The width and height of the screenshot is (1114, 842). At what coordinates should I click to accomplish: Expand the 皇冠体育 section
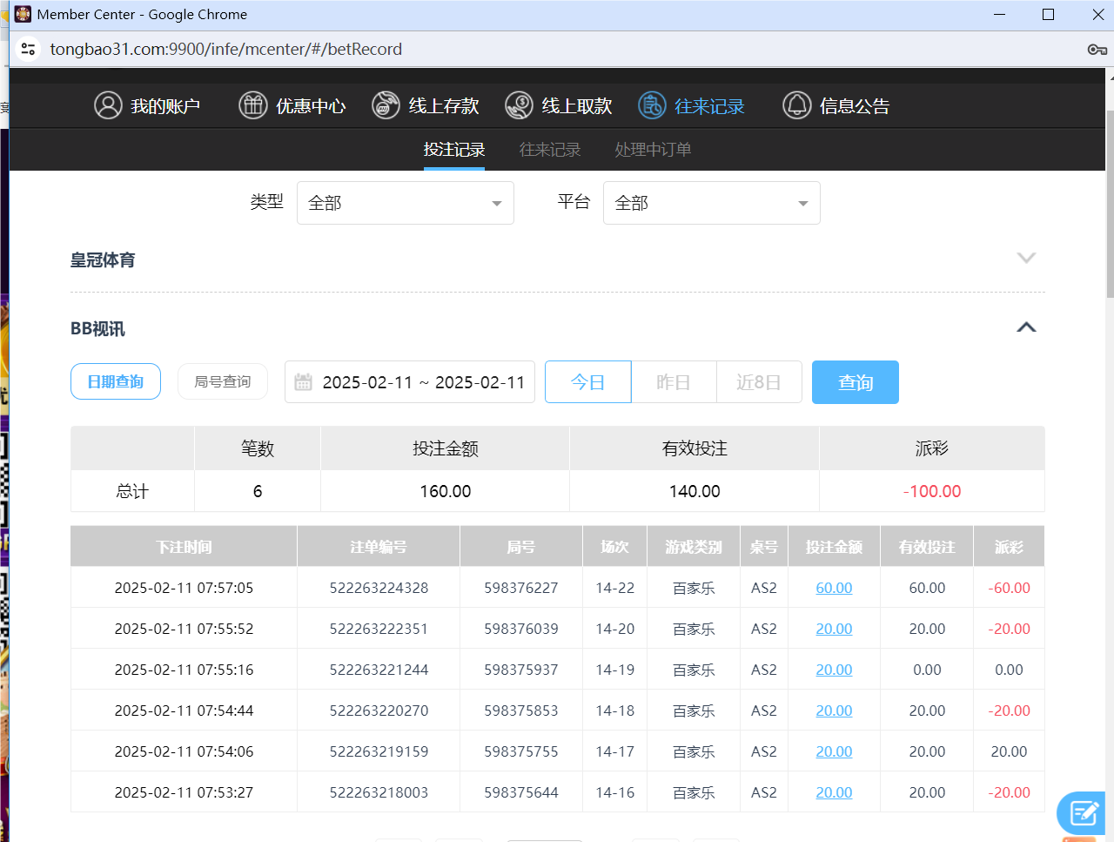pyautogui.click(x=1027, y=258)
